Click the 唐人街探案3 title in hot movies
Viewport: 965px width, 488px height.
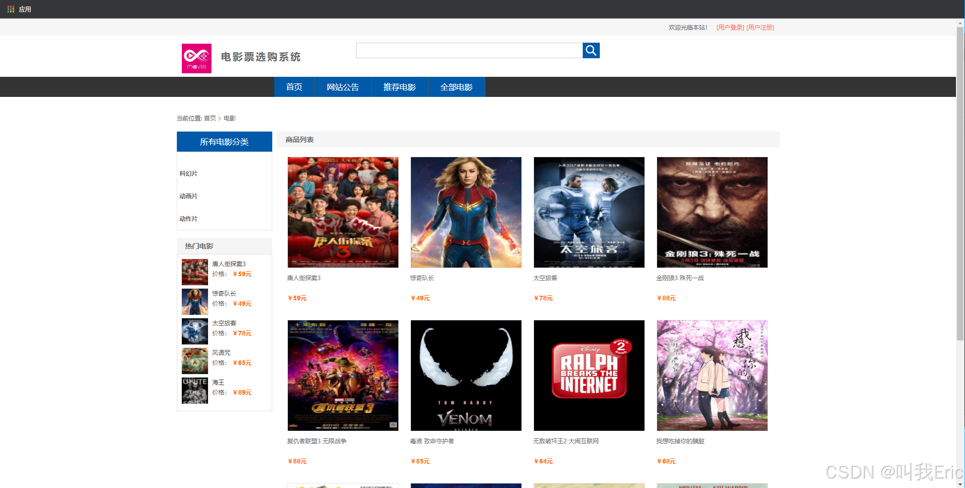click(229, 264)
